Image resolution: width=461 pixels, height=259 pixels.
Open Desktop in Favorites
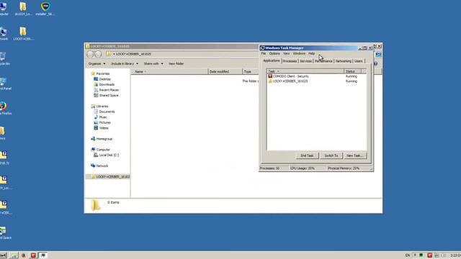point(104,79)
